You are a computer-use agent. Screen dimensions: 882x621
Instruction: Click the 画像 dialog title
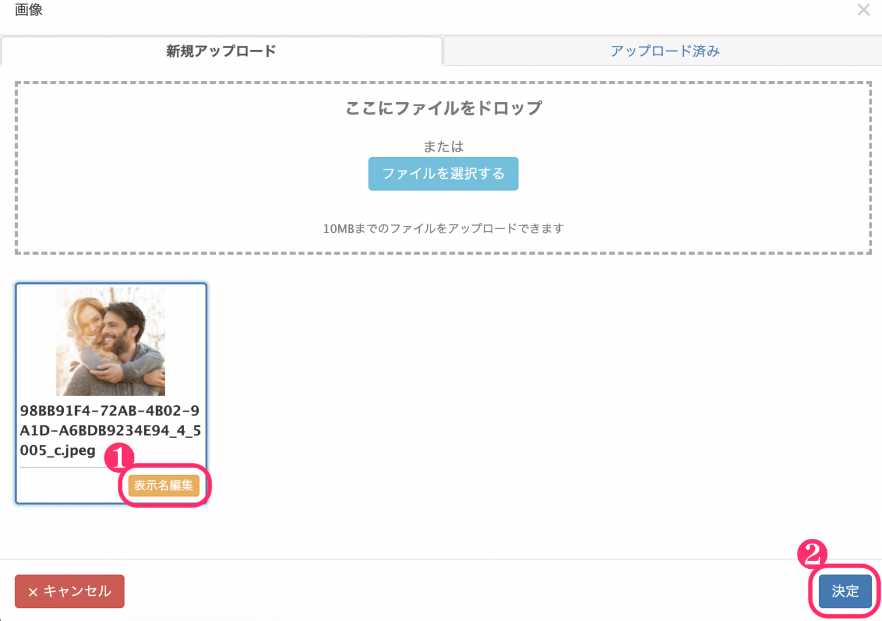pyautogui.click(x=29, y=10)
